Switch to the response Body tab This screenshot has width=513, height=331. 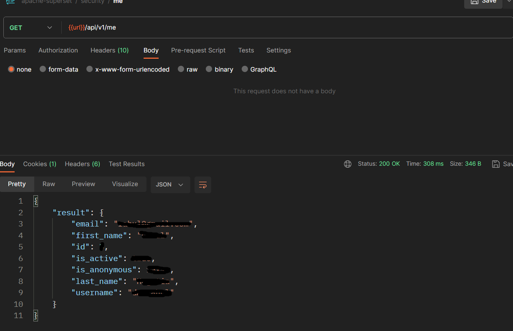7,164
